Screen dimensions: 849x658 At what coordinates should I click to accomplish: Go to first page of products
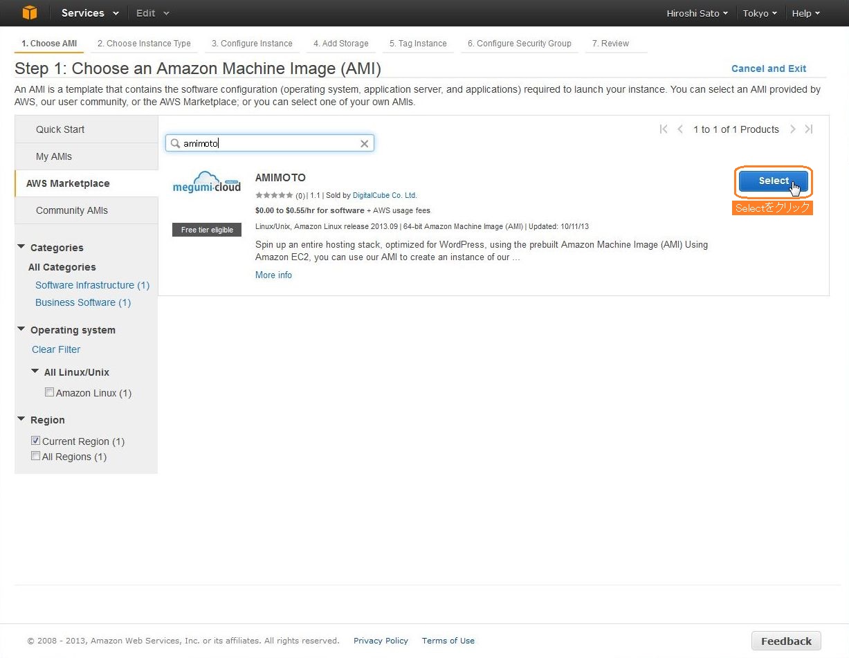coord(664,129)
